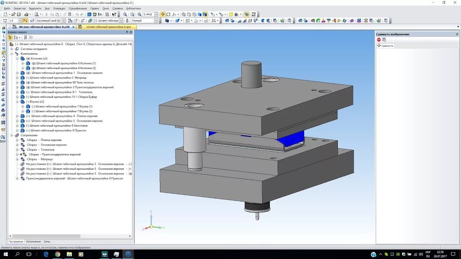Image resolution: width=461 pixels, height=259 pixels.
Task: Open the current scale 1.0 dropdown
Action: tap(20, 21)
